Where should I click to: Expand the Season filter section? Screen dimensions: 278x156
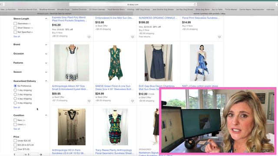click(46, 72)
